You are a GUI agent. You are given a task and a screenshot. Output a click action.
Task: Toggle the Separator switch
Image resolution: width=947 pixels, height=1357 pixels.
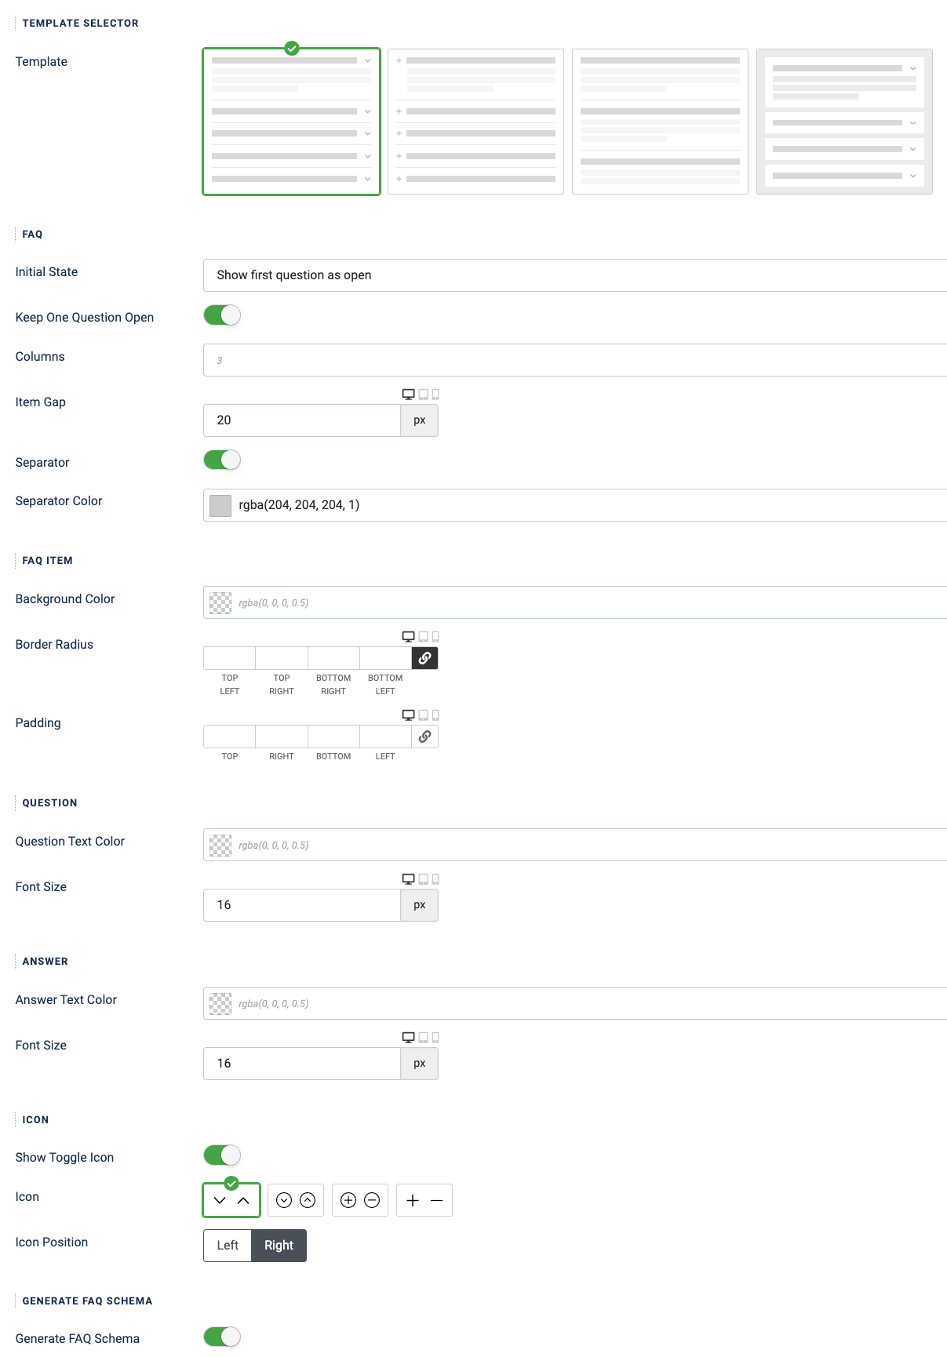pyautogui.click(x=222, y=460)
